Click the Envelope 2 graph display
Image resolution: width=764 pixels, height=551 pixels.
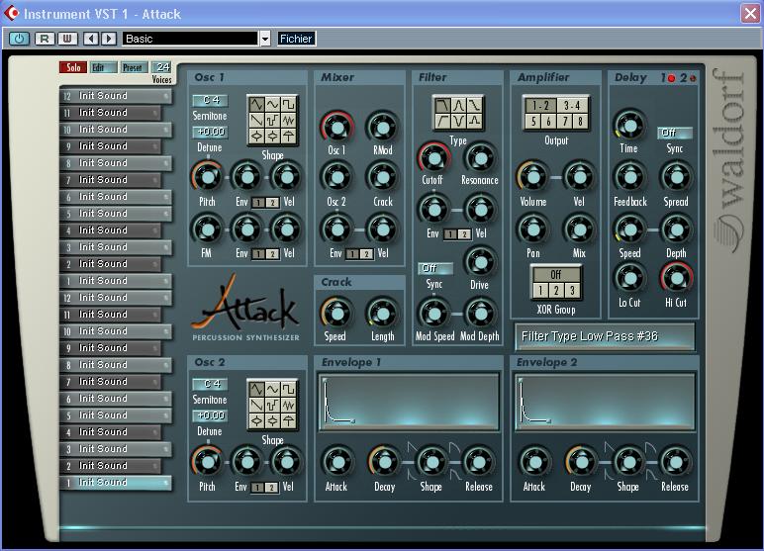click(x=605, y=403)
